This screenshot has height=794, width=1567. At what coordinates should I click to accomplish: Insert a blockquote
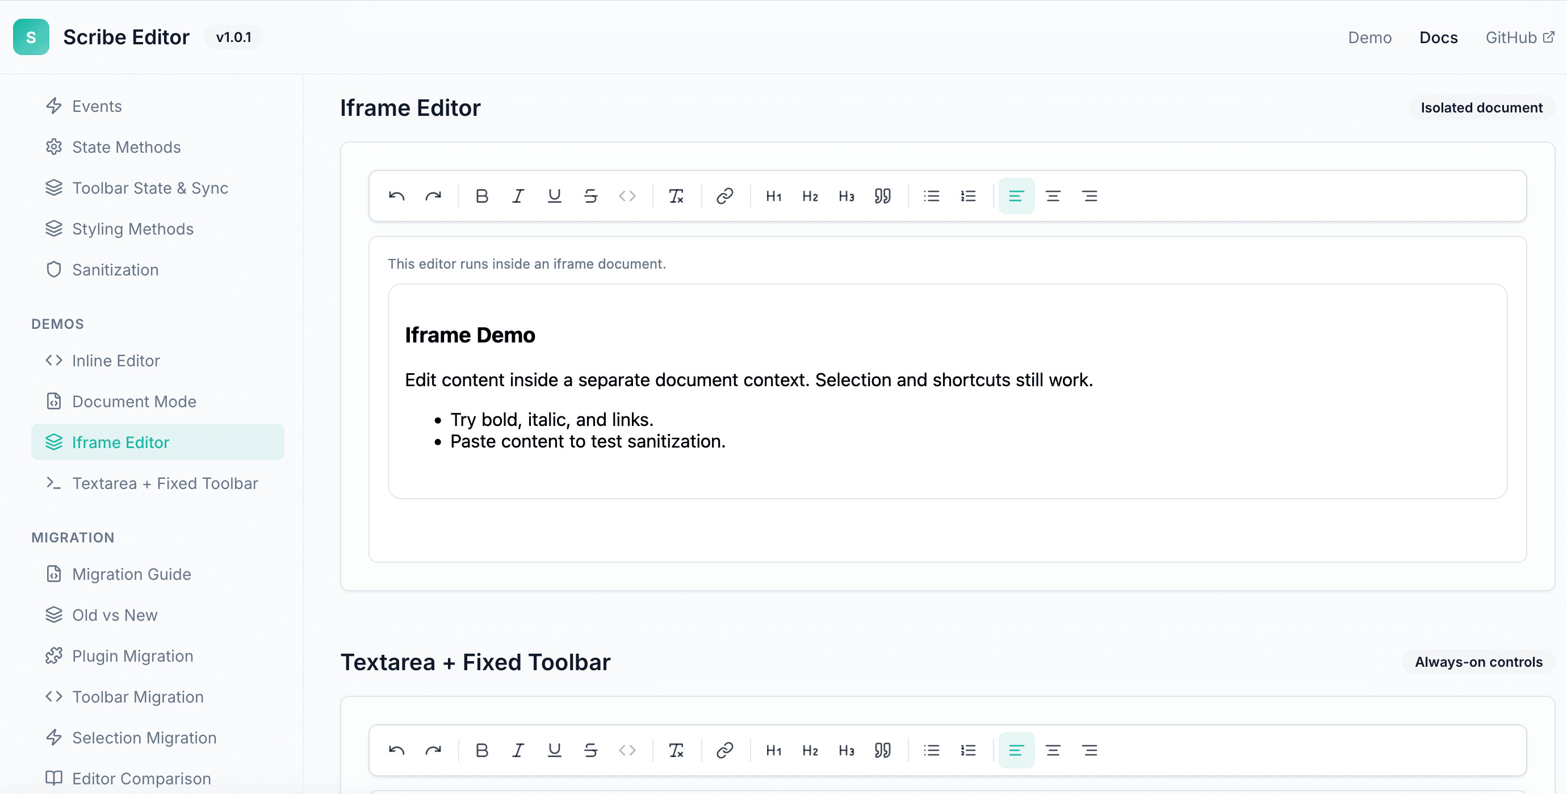click(883, 196)
